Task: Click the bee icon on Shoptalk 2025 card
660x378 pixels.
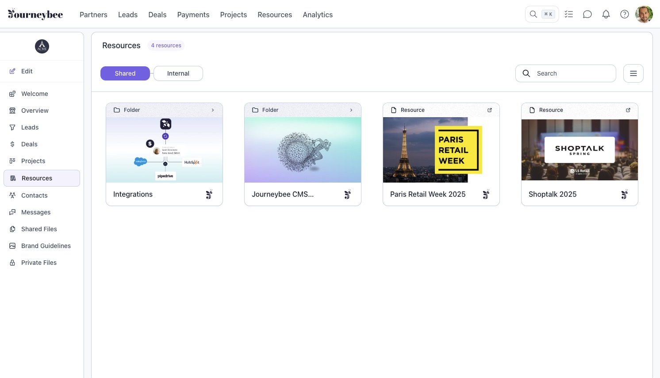Action: point(625,194)
